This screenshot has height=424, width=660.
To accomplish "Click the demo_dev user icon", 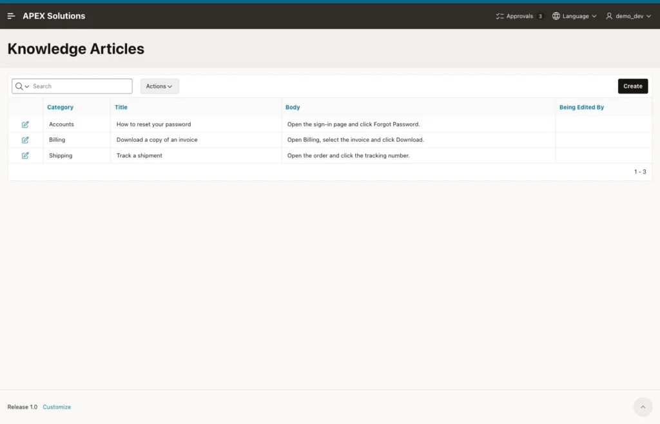I will click(x=609, y=16).
